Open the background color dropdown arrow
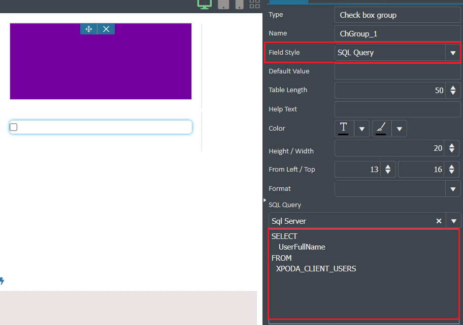The height and width of the screenshot is (325, 463). click(x=400, y=129)
